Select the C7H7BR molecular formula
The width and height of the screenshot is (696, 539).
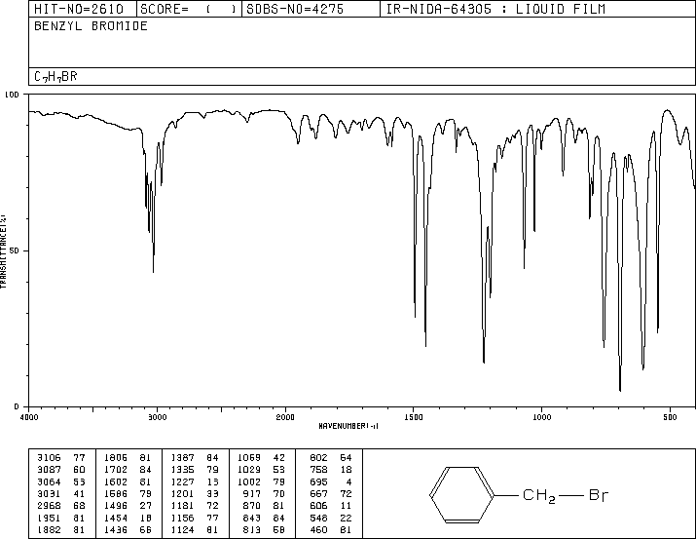[x=55, y=76]
